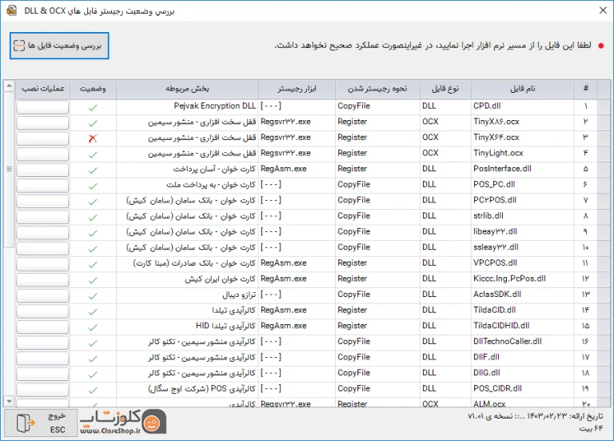
Task: Click the red warning dot beside the notice
Action: click(x=600, y=46)
